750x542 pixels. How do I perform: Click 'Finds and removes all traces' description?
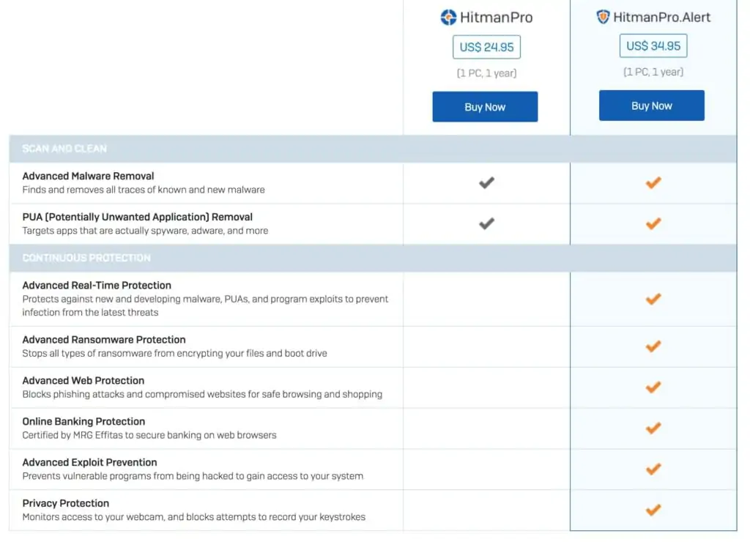pos(144,190)
